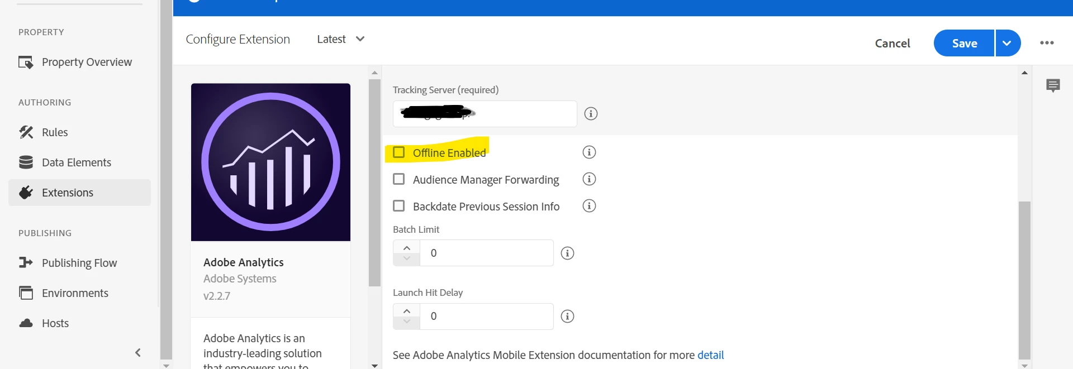
Task: Open the Latest version dropdown
Action: click(341, 39)
